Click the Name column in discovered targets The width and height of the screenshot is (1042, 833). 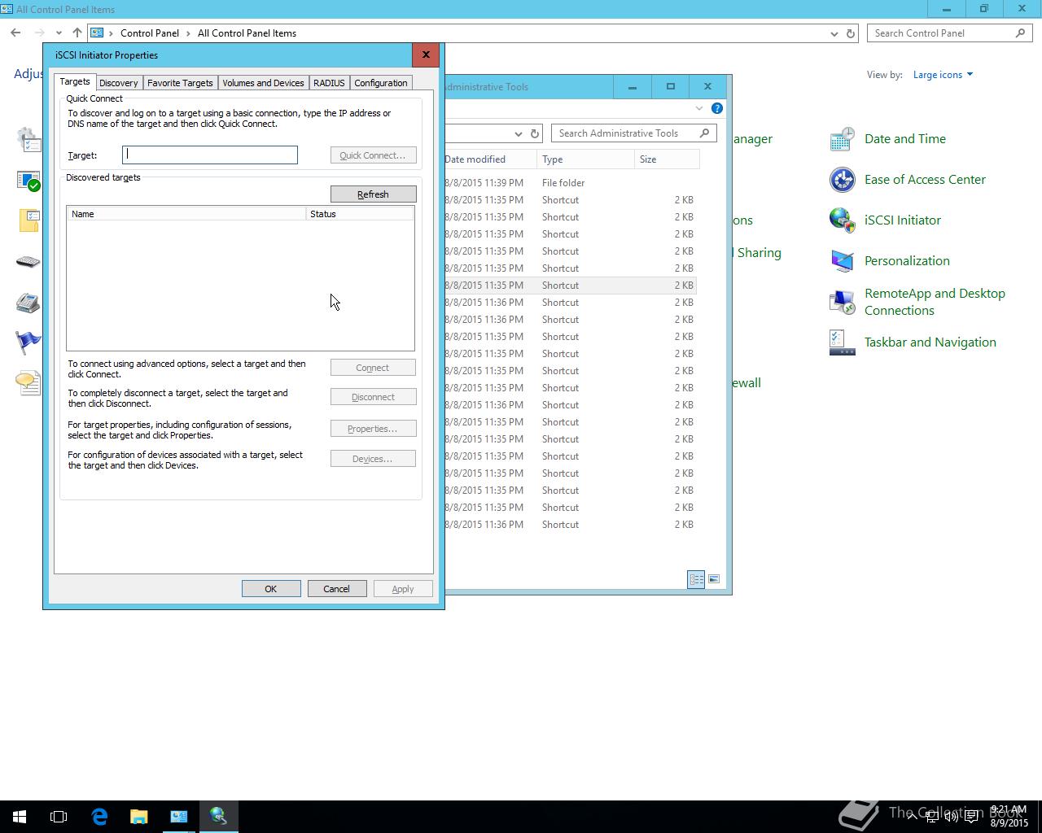[x=186, y=214]
